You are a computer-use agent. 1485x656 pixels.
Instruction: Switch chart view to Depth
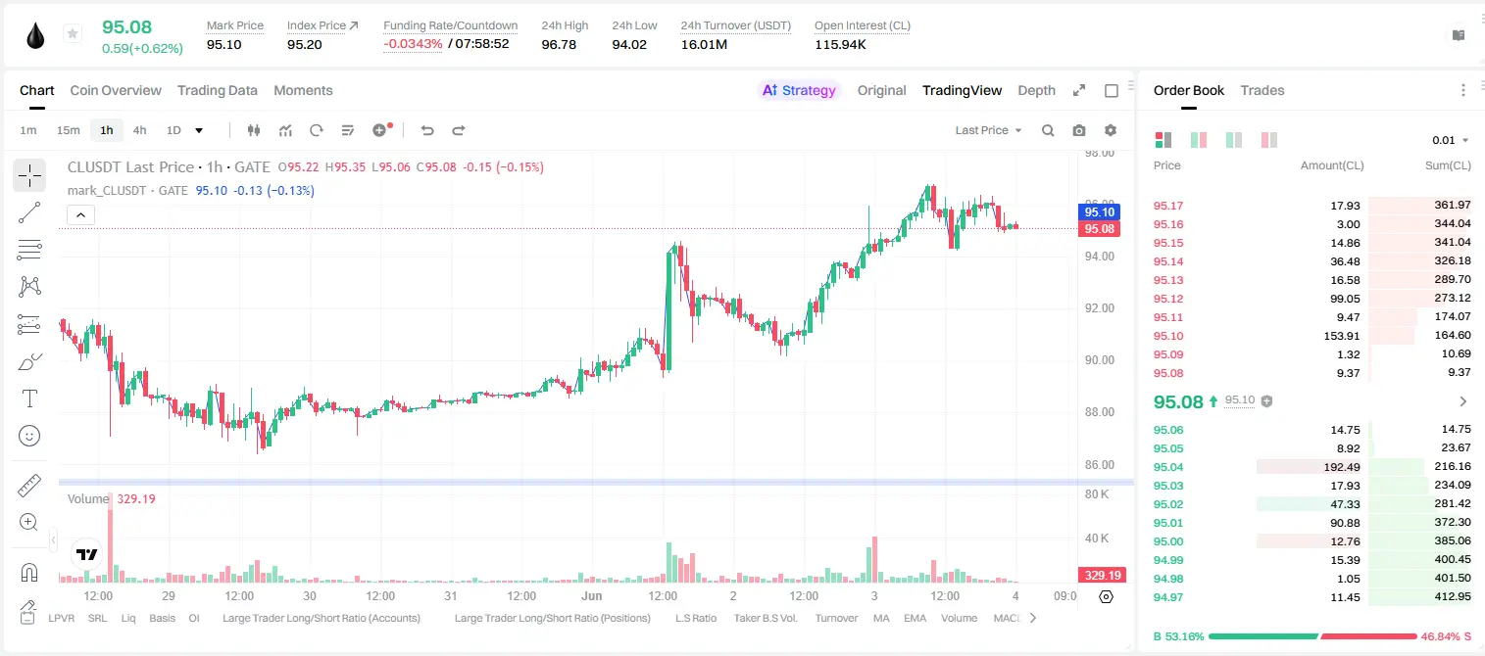1036,90
